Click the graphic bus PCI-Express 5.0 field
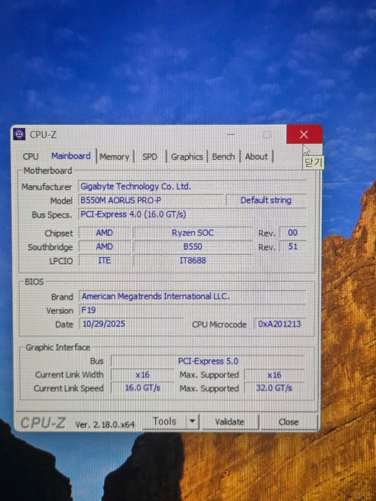 [x=208, y=361]
